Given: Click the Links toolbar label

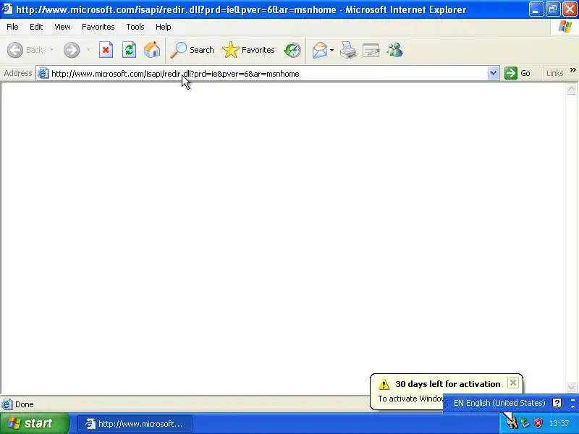Looking at the screenshot, I should point(554,73).
